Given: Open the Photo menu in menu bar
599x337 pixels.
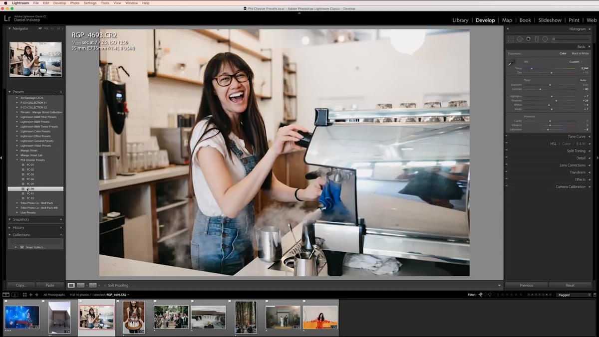Looking at the screenshot, I should click(75, 3).
